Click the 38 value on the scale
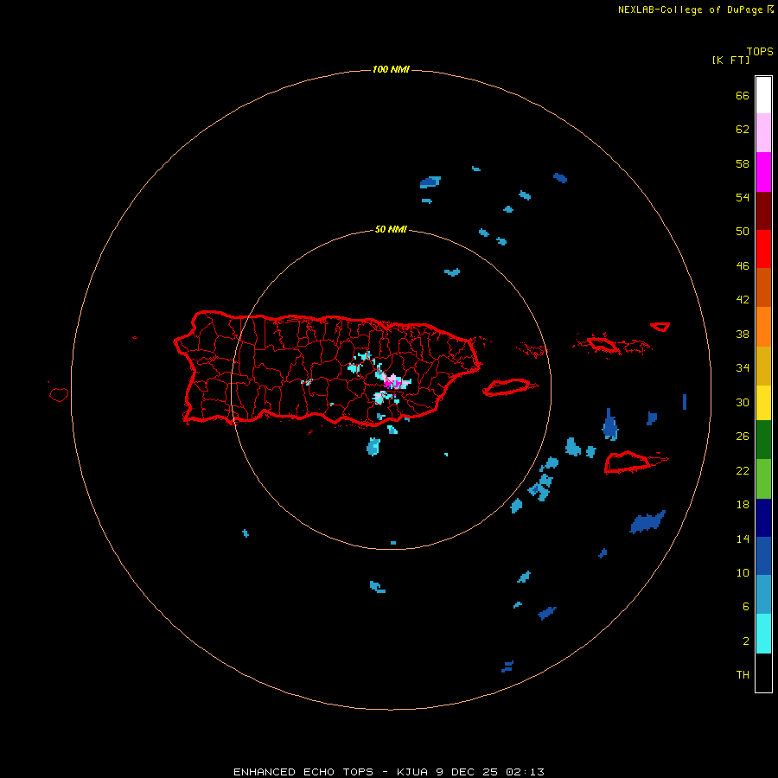The image size is (778, 778). click(743, 335)
